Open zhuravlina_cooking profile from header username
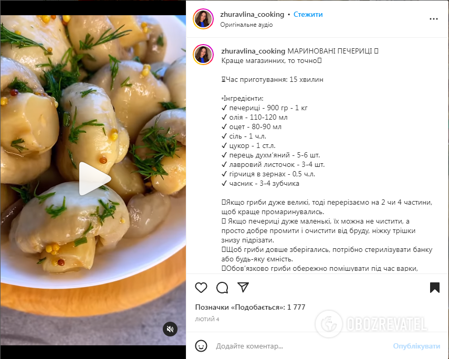449x359 pixels. click(x=252, y=14)
